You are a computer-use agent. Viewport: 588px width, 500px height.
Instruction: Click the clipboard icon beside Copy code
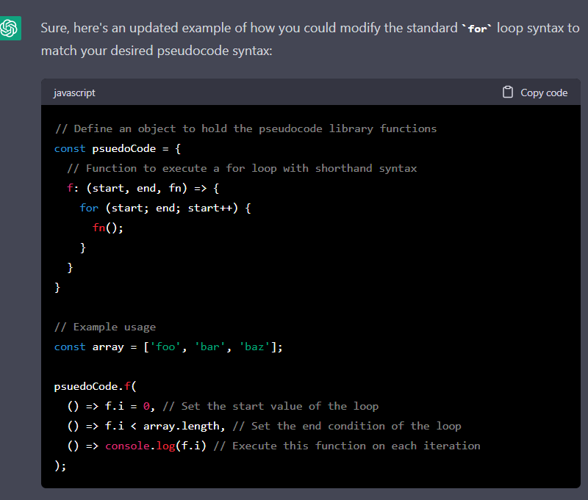(x=507, y=92)
